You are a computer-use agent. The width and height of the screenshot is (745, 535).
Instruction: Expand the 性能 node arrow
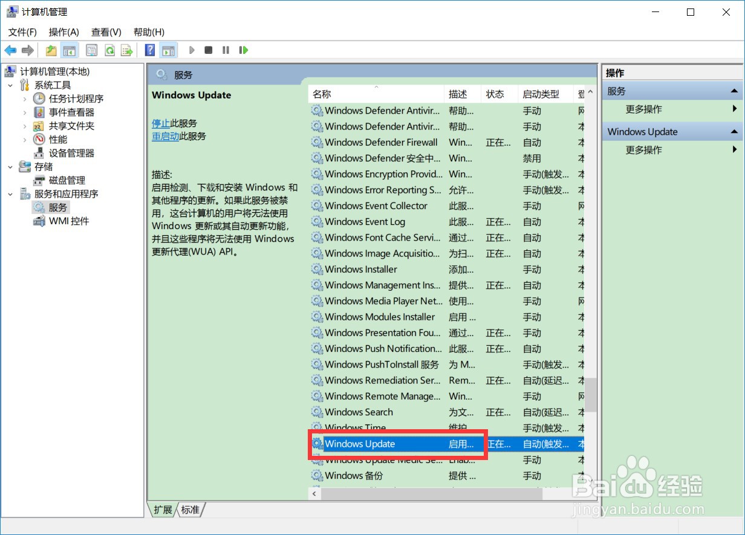tap(25, 140)
